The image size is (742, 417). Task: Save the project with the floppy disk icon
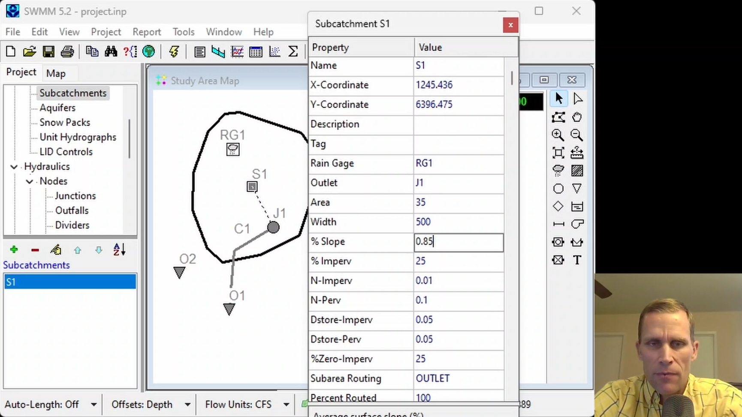[48, 52]
